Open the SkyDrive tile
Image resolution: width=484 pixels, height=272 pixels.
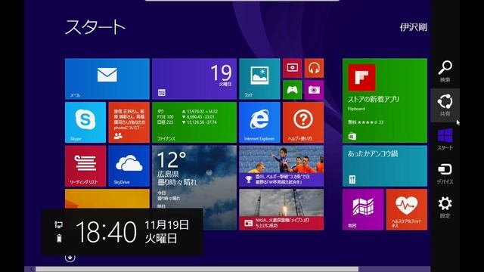pyautogui.click(x=129, y=166)
